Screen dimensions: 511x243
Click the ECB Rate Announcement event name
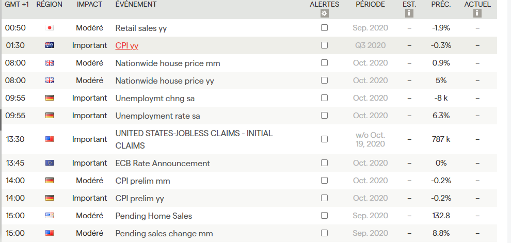coord(163,163)
